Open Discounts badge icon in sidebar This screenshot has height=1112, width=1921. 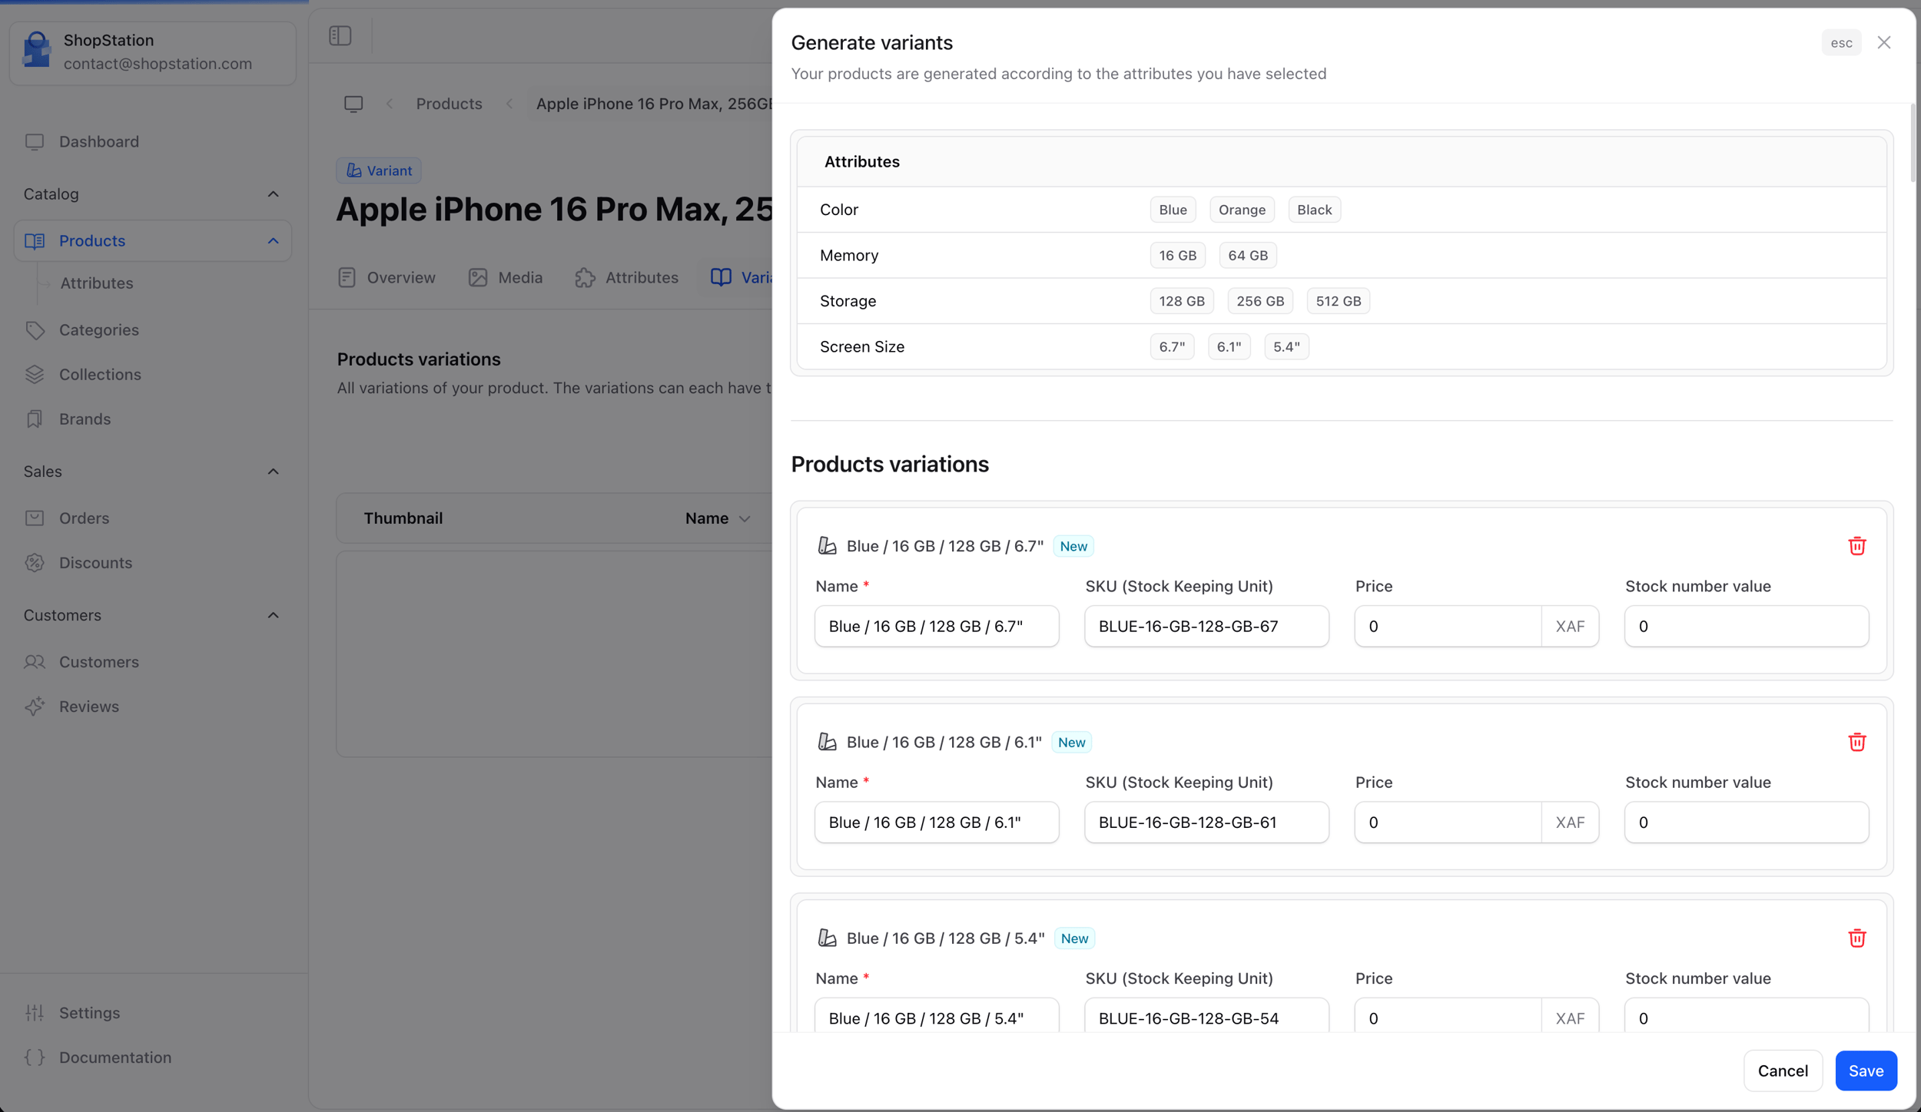pos(35,562)
